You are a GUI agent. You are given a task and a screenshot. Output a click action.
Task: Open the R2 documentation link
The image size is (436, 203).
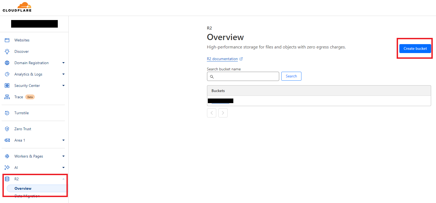222,59
